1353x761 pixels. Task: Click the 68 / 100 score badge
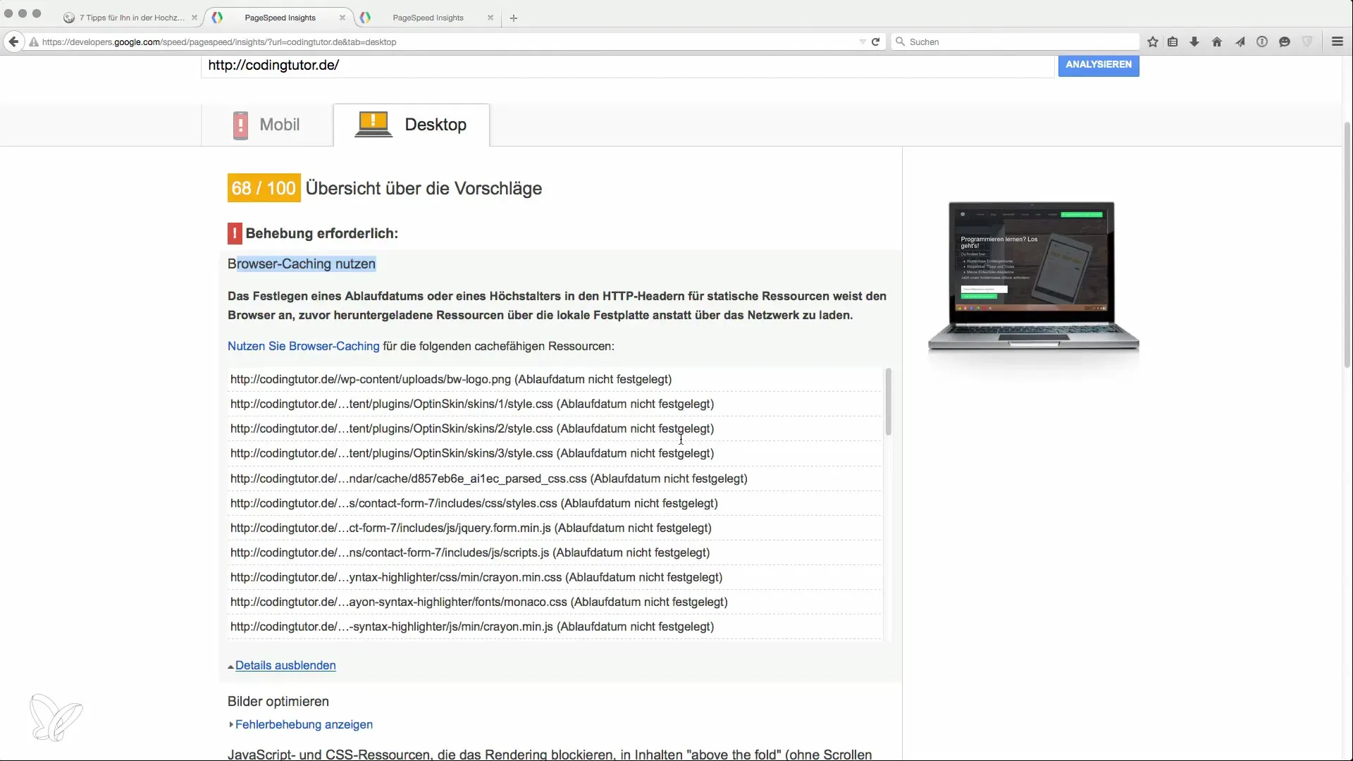[x=264, y=188]
